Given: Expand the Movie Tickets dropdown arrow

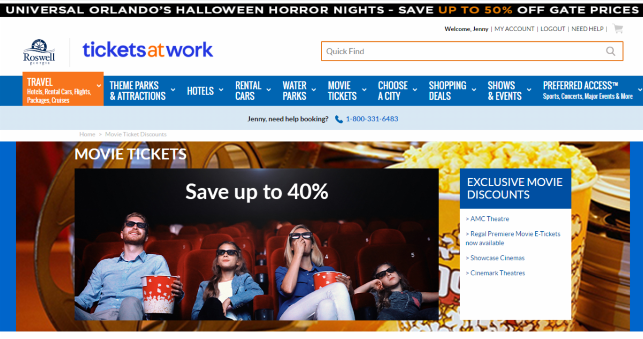Looking at the screenshot, I should [x=364, y=90].
